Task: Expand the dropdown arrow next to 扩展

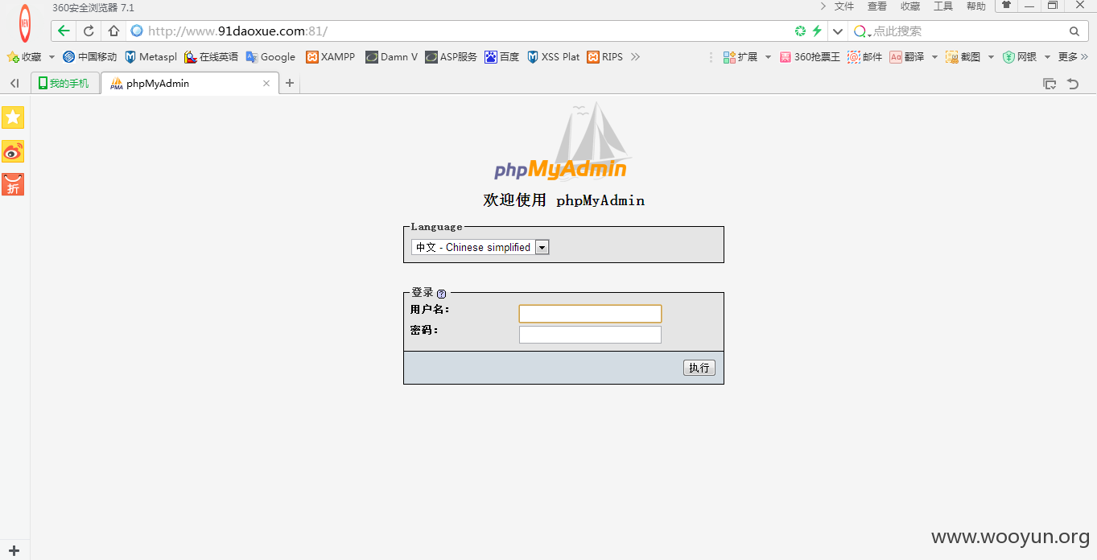Action: click(x=768, y=57)
